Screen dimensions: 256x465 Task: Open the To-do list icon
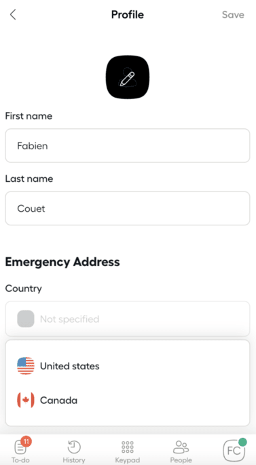click(20, 447)
